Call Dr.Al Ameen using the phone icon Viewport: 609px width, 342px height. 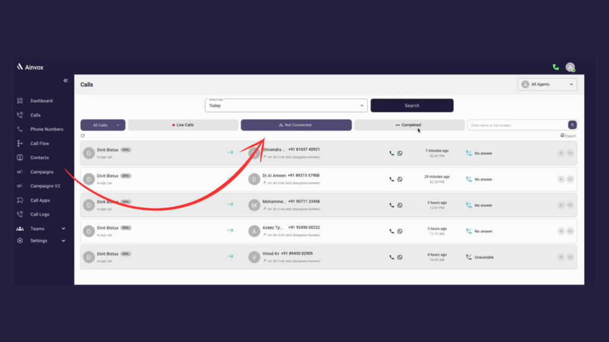point(391,179)
